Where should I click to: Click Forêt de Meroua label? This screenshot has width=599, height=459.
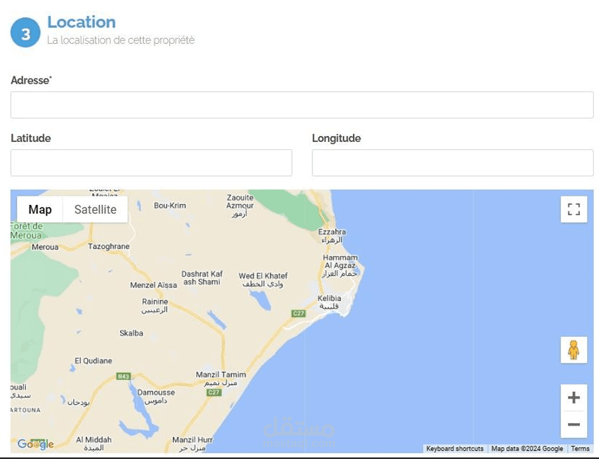pos(27,231)
